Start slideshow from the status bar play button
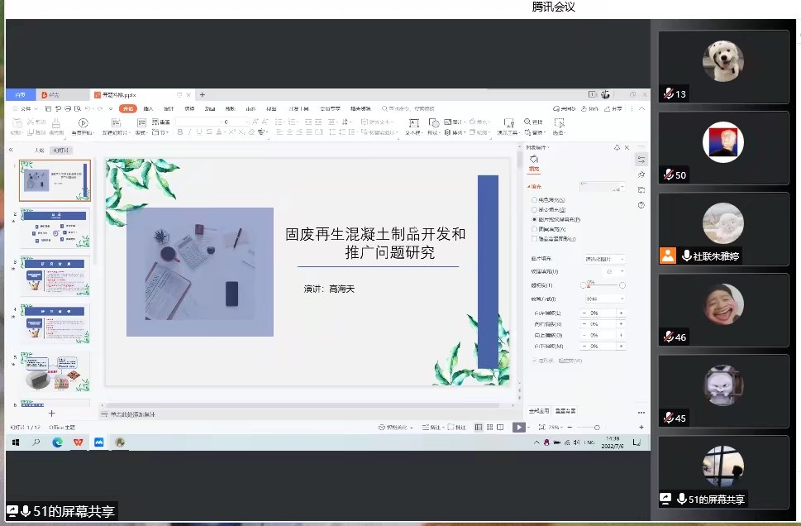The image size is (801, 526). (518, 427)
